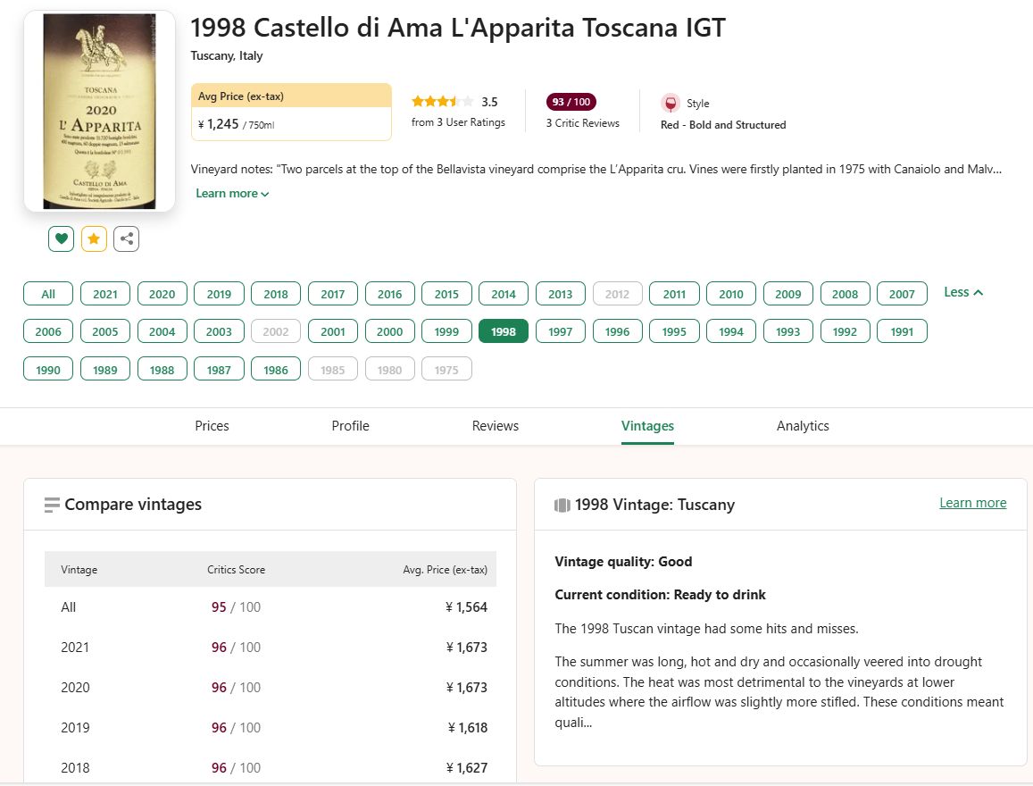1033x786 pixels.
Task: Pick the 1991 vintage pill
Action: 902,331
